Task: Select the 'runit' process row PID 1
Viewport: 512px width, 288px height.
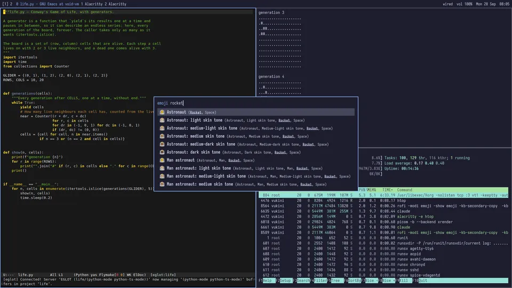Action: coord(383,238)
